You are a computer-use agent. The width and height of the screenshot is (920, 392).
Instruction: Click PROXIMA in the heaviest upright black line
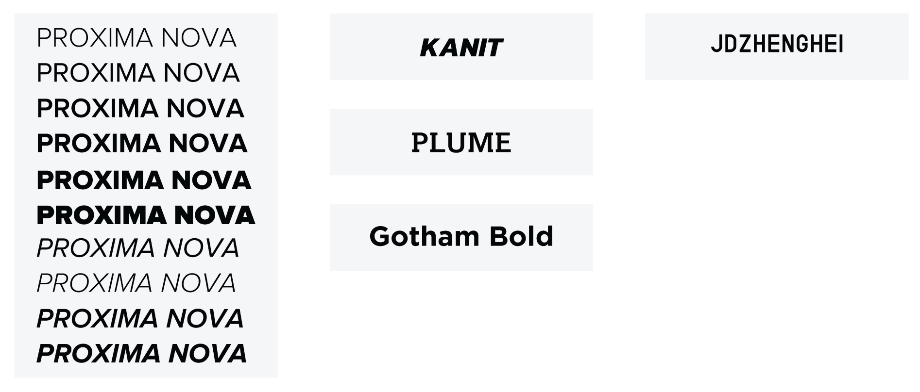pyautogui.click(x=100, y=215)
